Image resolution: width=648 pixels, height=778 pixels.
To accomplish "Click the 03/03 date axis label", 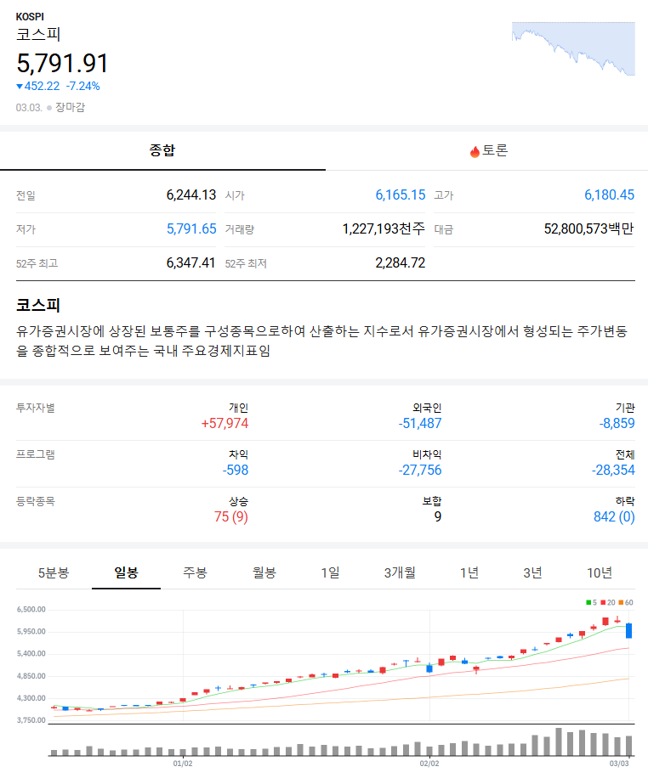I will pos(619,764).
